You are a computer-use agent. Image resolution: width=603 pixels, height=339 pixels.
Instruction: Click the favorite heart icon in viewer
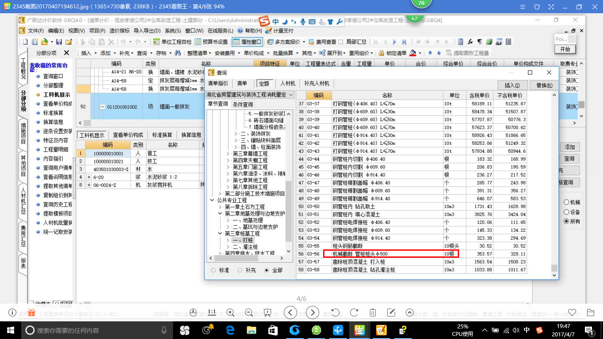pyautogui.click(x=573, y=313)
